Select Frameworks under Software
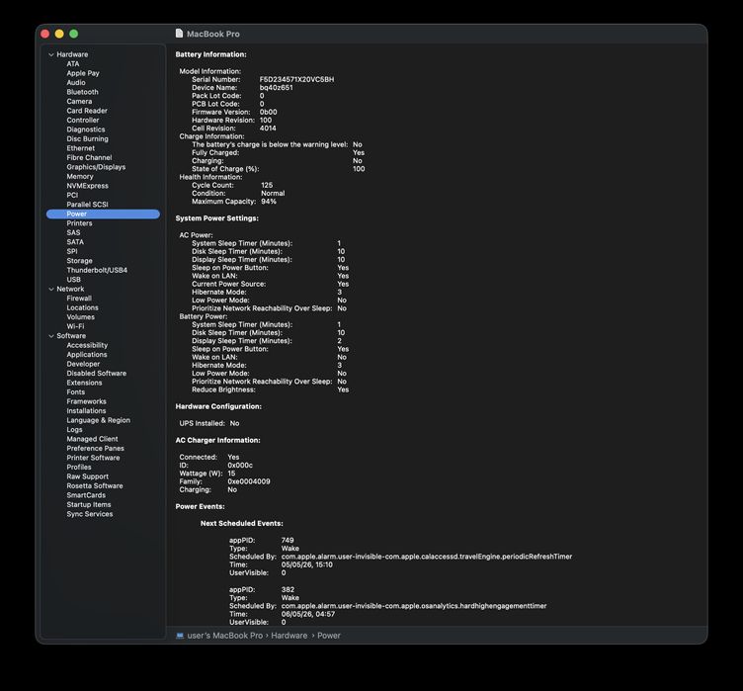Screen dimensions: 743x691 point(86,401)
